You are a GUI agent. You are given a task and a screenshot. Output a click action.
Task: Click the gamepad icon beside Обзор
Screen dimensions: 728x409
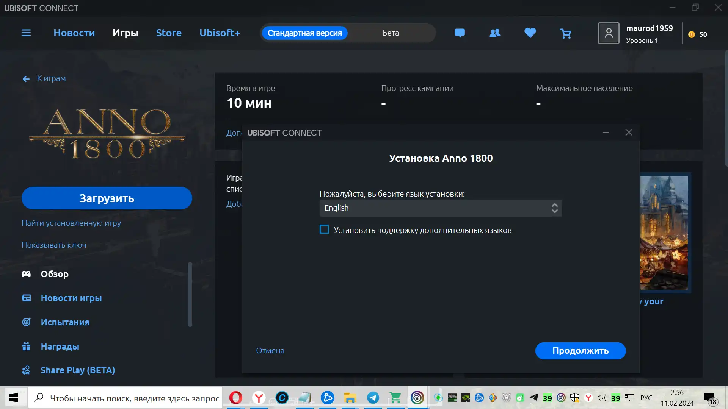[x=26, y=274]
